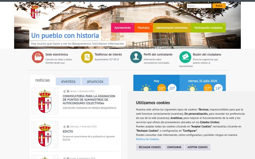Image resolution: width=255 pixels, height=159 pixels.
Task: Click the Buscar search button
Action: (219, 6)
